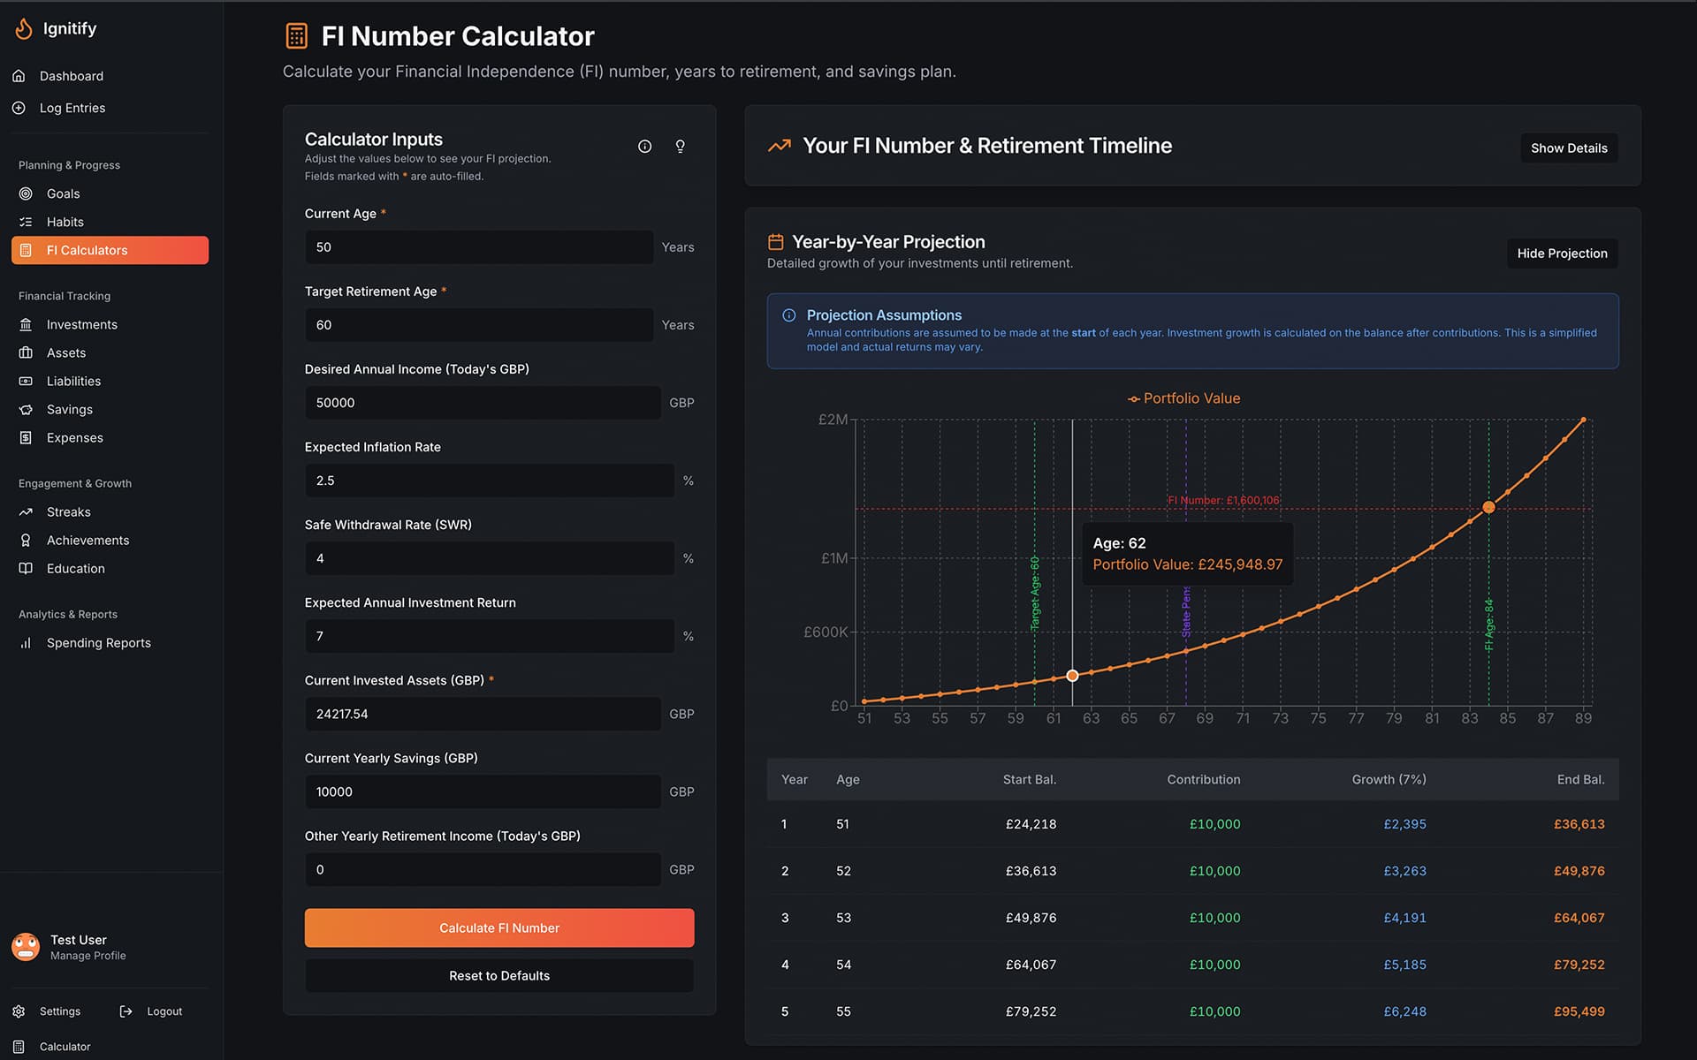Image resolution: width=1697 pixels, height=1060 pixels.
Task: Click the Current Yearly Savings field
Action: click(483, 791)
